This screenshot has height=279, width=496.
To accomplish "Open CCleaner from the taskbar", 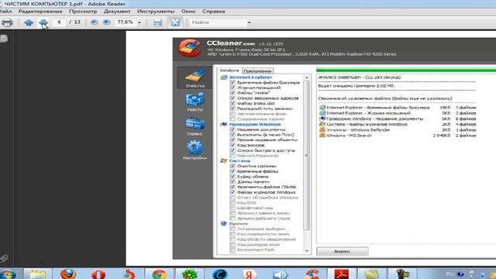I will click(311, 274).
